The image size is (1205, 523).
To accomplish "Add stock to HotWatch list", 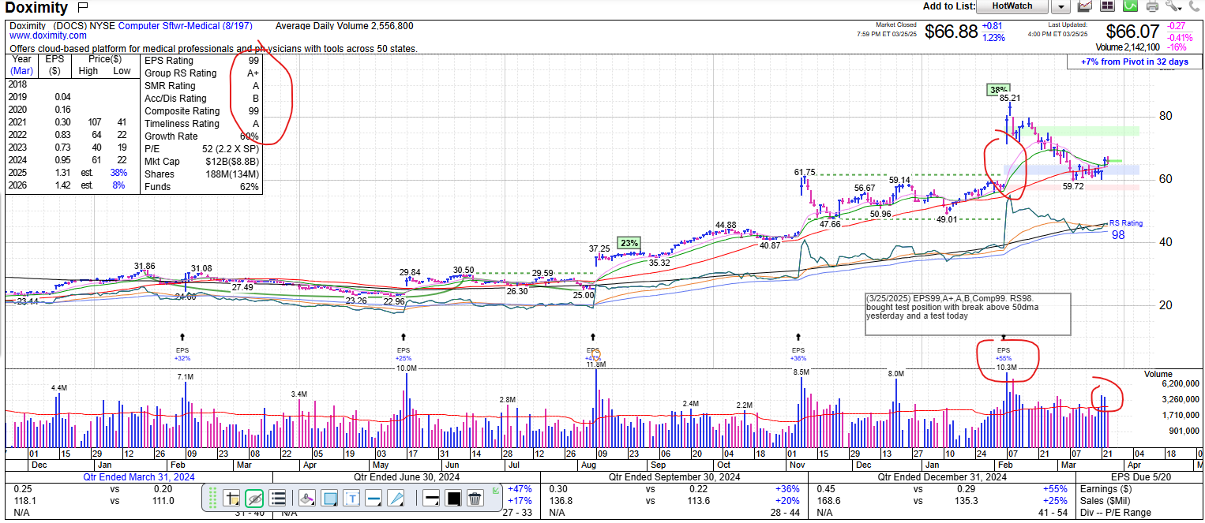I will pos(1012,6).
